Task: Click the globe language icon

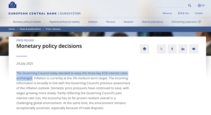Action: click(199, 5)
